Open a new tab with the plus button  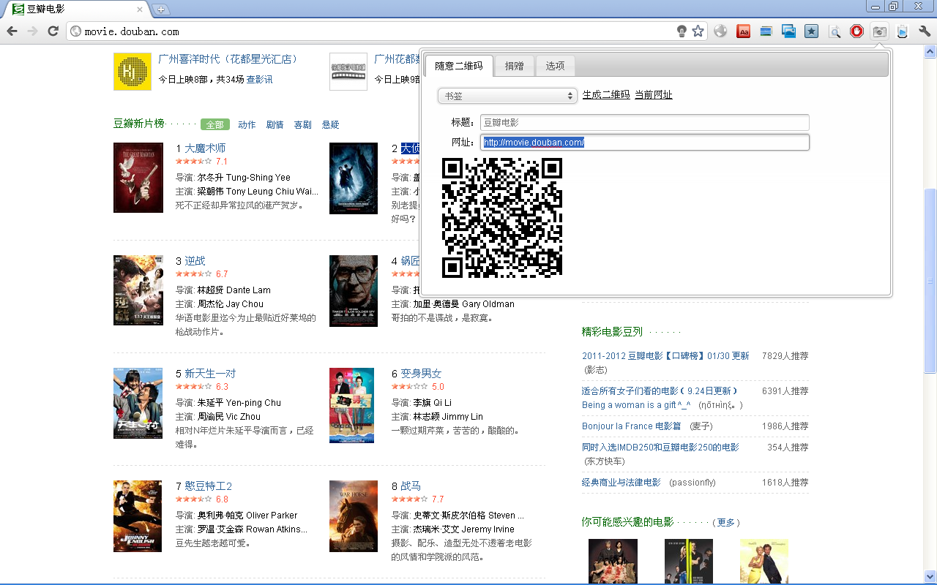pos(161,10)
